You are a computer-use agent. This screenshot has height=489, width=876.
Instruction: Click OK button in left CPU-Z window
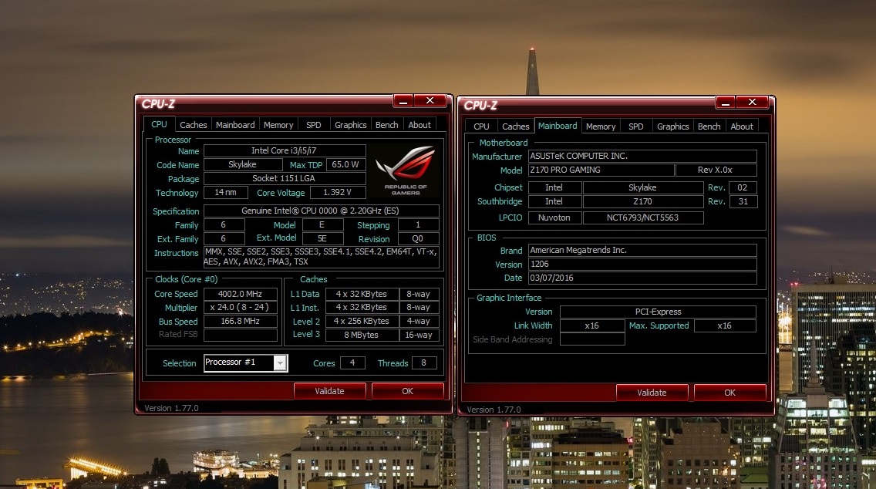click(x=408, y=391)
